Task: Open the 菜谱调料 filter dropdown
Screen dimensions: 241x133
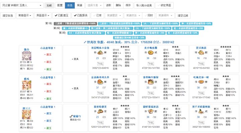Action: click(x=165, y=15)
